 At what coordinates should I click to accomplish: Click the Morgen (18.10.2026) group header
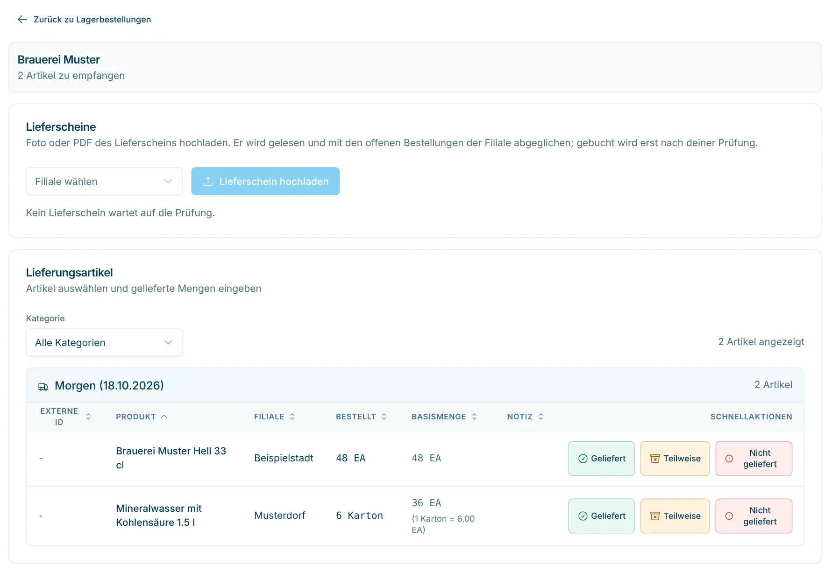(x=415, y=385)
